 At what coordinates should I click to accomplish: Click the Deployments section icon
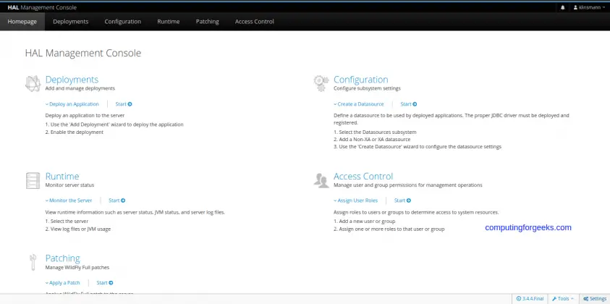click(33, 83)
